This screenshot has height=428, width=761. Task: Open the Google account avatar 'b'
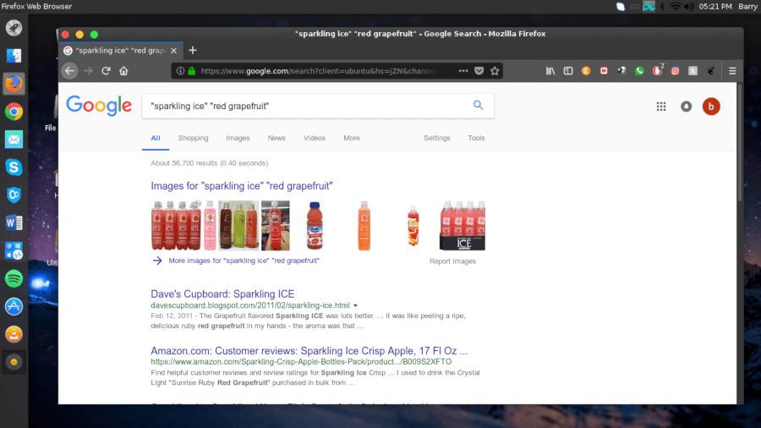(711, 107)
